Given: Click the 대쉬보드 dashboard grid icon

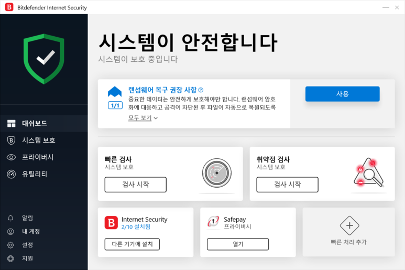Looking at the screenshot, I should 11,124.
